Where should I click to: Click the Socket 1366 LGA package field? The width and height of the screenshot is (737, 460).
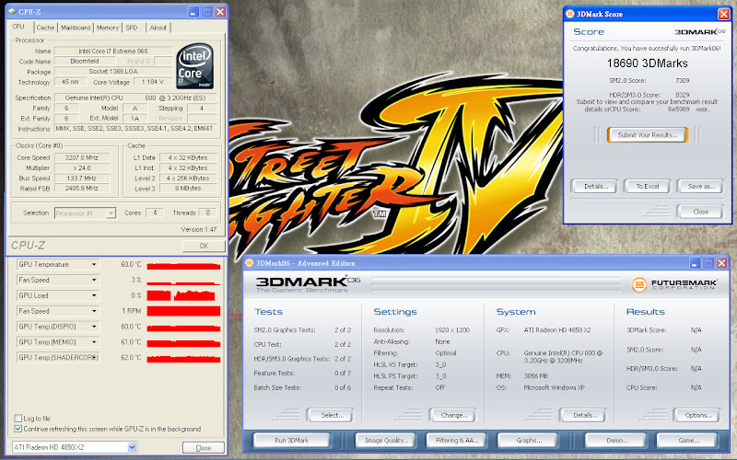click(x=113, y=72)
